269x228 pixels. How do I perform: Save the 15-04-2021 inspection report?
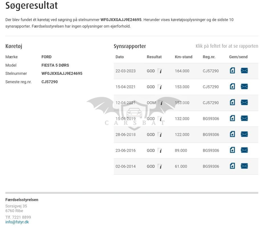pyautogui.click(x=232, y=86)
